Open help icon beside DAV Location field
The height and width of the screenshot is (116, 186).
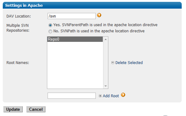tap(99, 15)
